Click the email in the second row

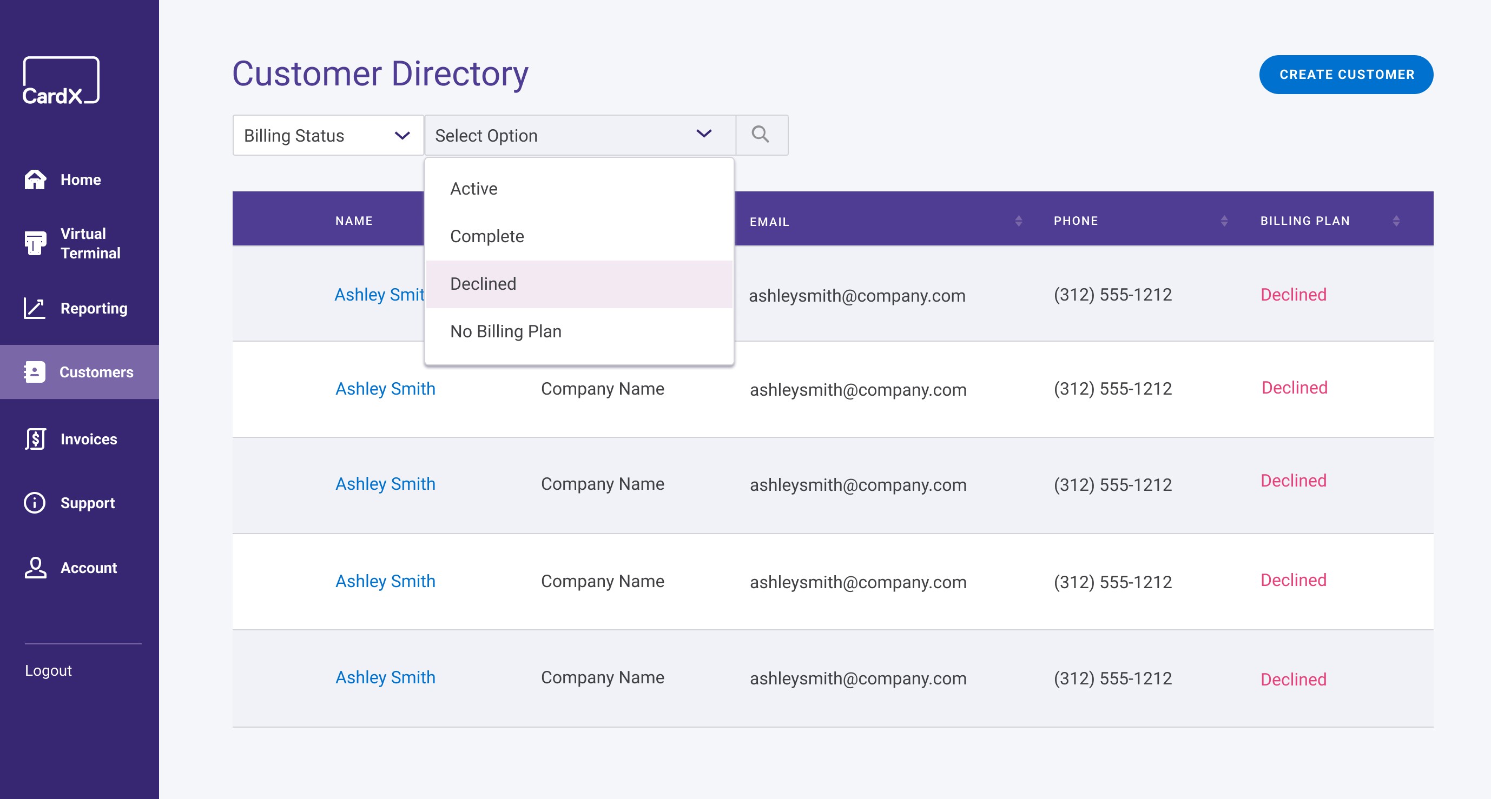858,390
